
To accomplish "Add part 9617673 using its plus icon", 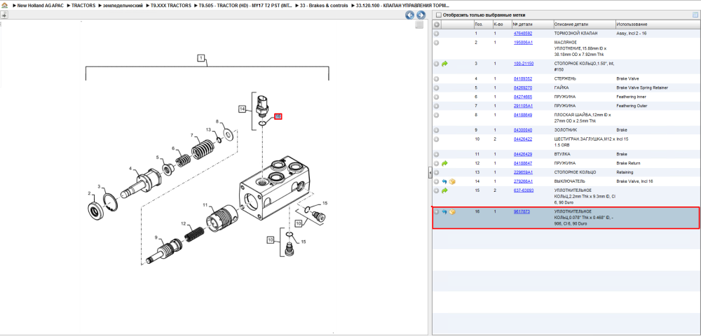I will pyautogui.click(x=436, y=212).
